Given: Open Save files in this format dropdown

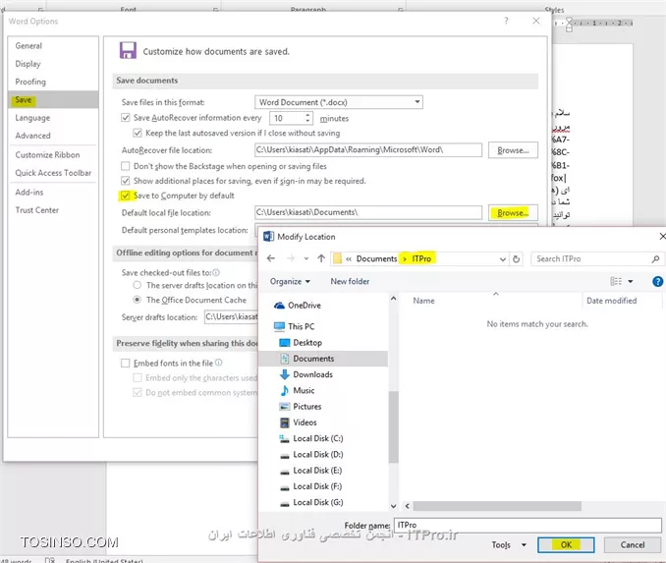Looking at the screenshot, I should 339,102.
